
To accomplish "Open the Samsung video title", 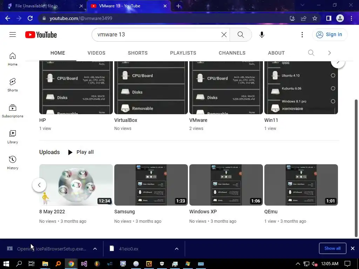I will click(124, 212).
